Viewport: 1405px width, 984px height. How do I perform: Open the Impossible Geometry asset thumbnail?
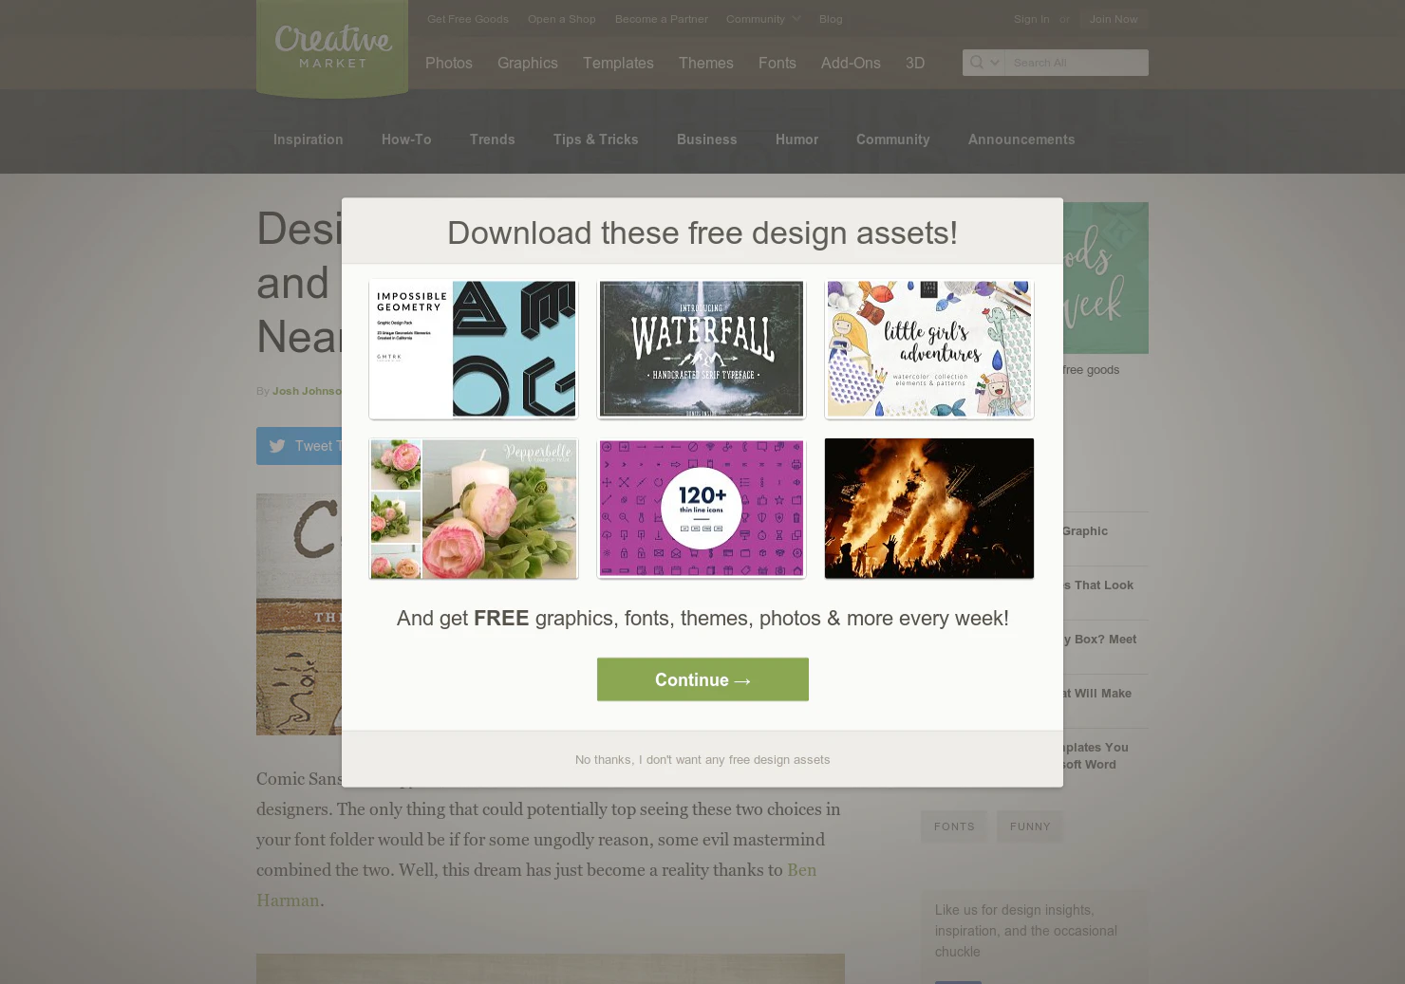(x=473, y=348)
